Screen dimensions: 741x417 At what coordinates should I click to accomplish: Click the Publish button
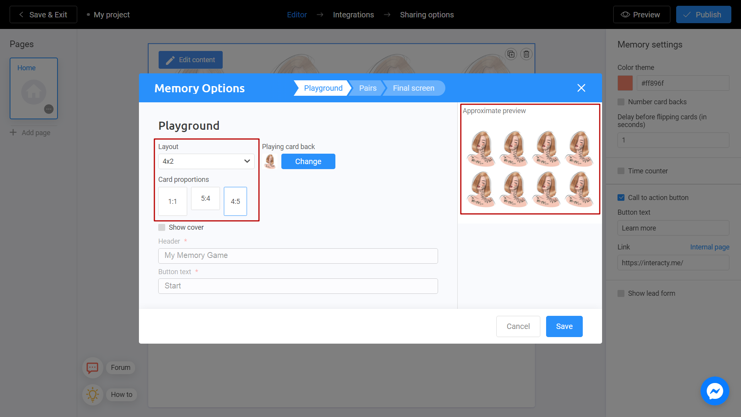click(x=704, y=15)
